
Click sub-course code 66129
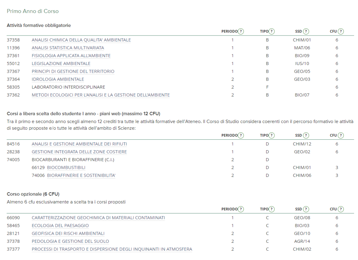point(38,167)
